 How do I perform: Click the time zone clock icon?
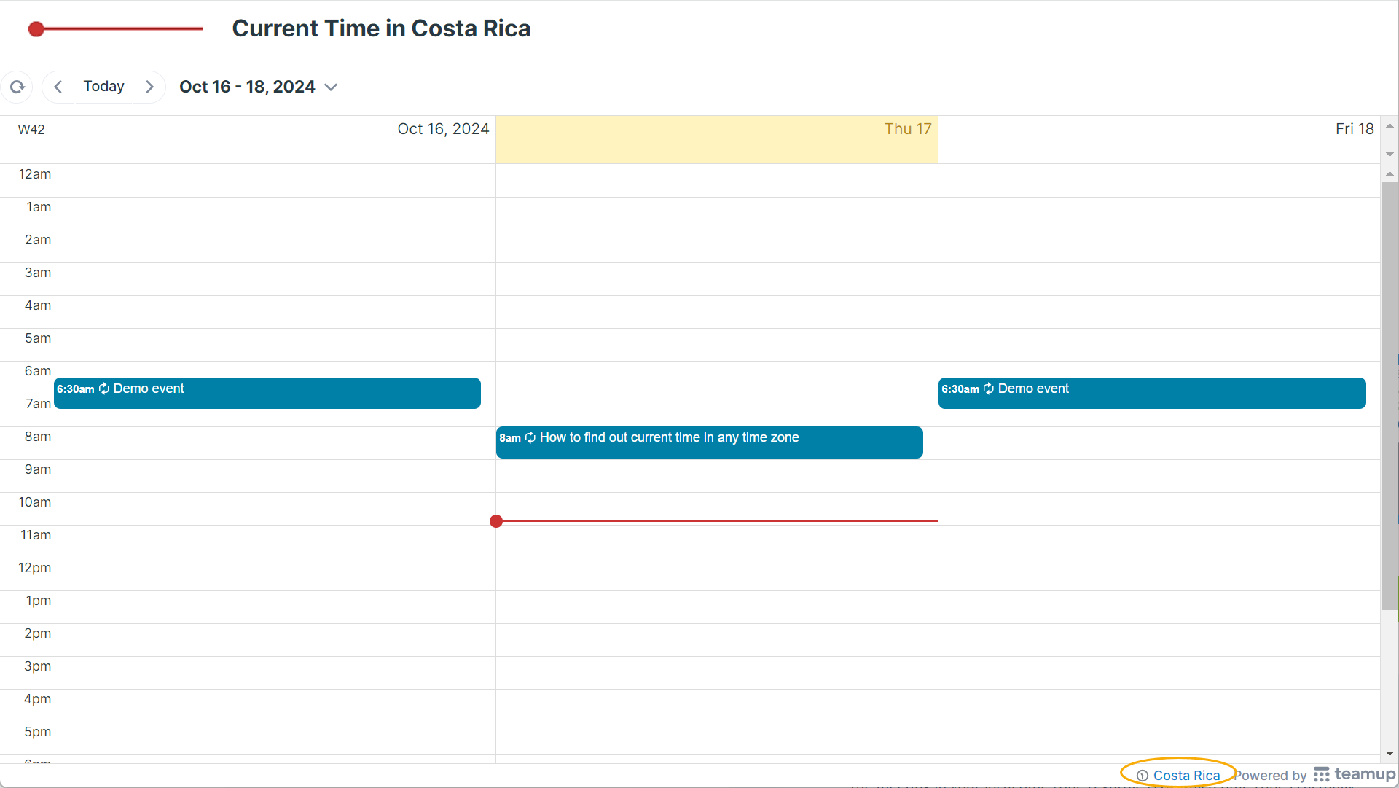pos(1143,776)
